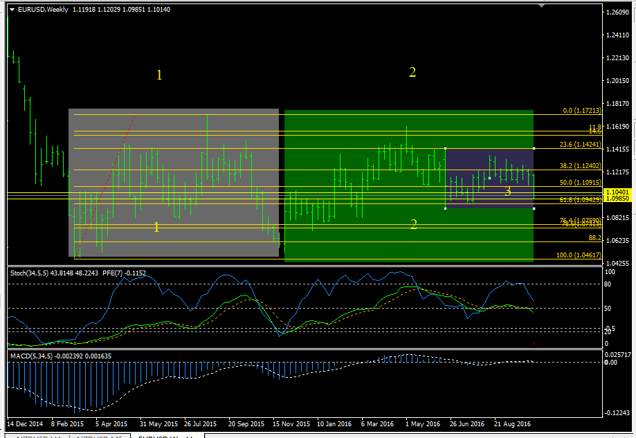Switch to the NZDUSD,M5 chart tab

100,437
